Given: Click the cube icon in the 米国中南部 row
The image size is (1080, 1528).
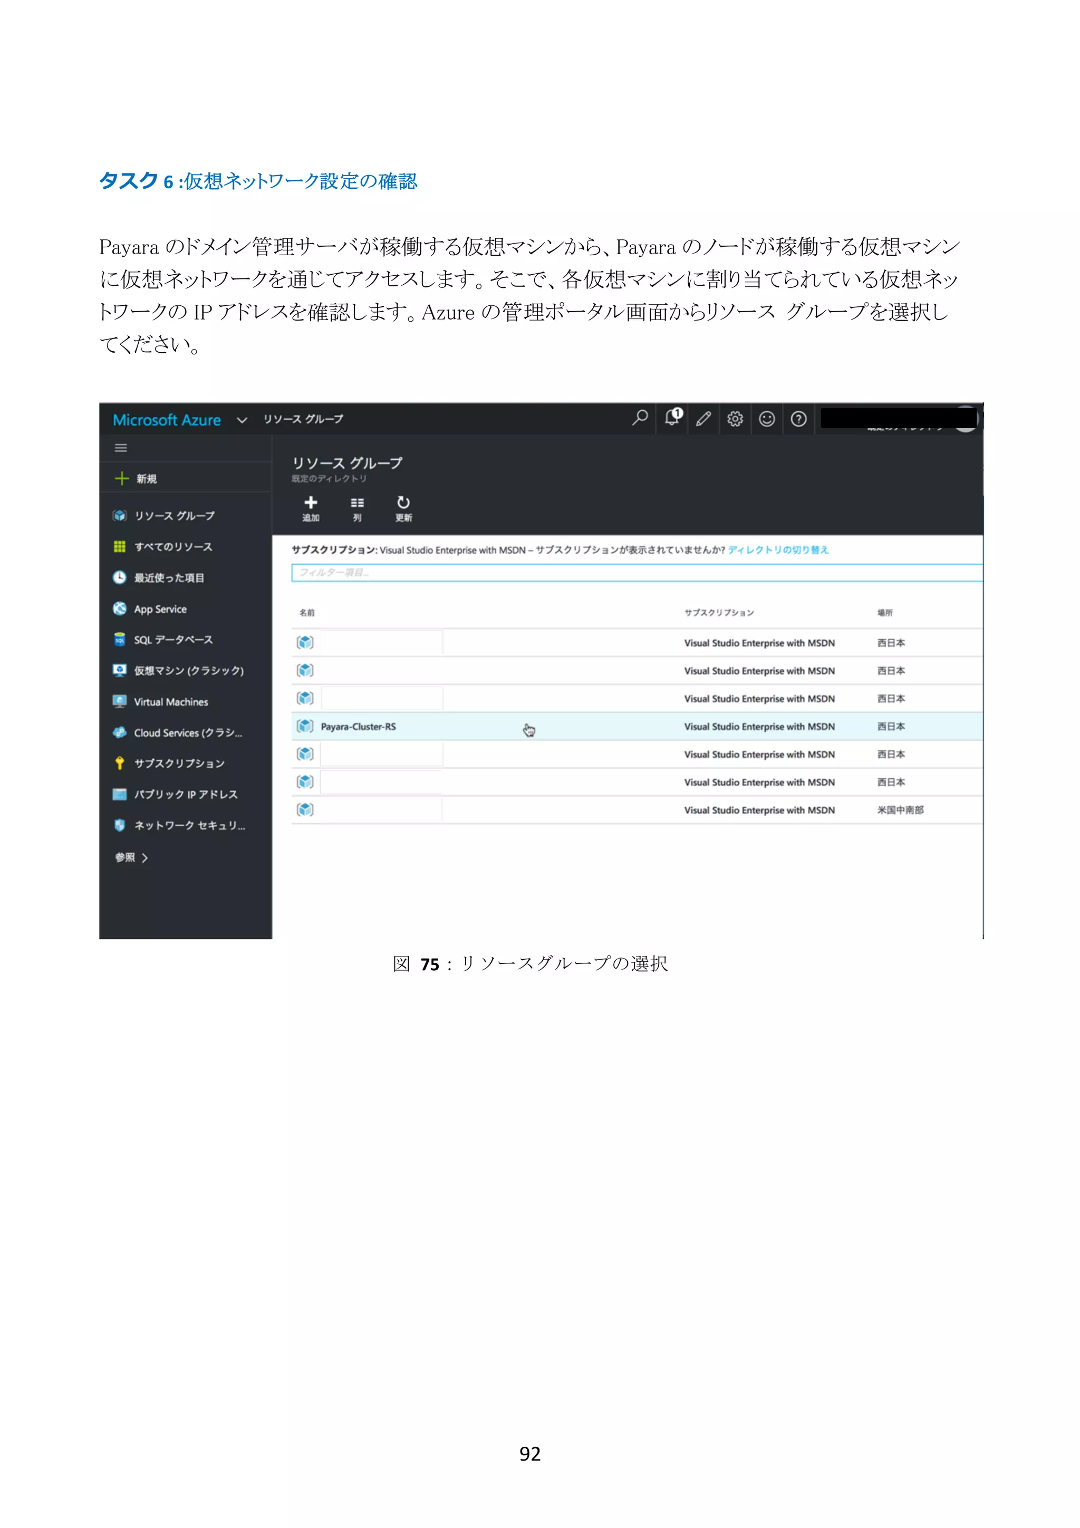Looking at the screenshot, I should pos(305,809).
